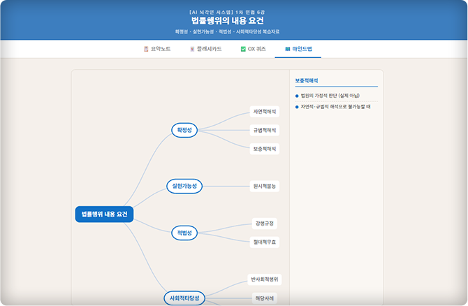Select the 실현가능성 mind map node
The height and width of the screenshot is (306, 468).
(184, 186)
